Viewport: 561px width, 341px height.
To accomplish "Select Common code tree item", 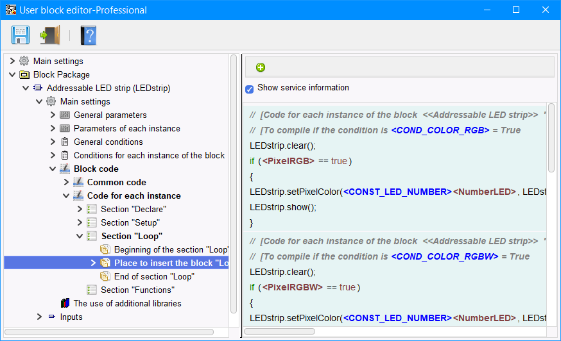I will (116, 183).
